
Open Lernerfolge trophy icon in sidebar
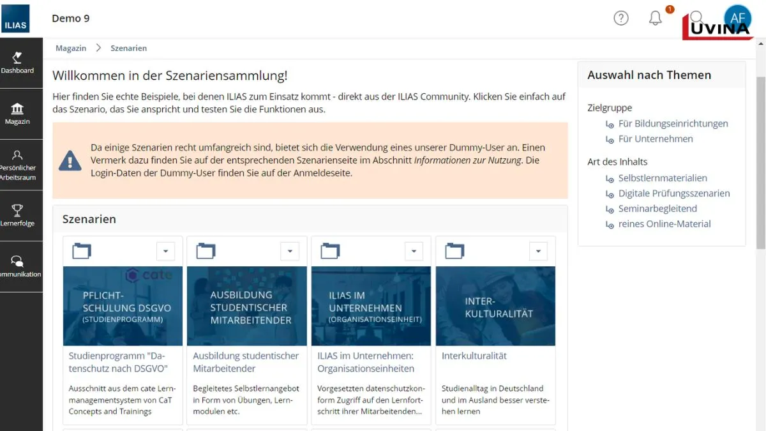coord(18,215)
